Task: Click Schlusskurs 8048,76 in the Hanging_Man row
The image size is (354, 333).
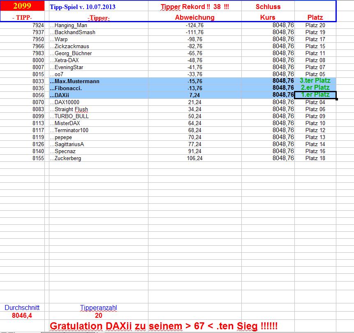Action: click(283, 26)
